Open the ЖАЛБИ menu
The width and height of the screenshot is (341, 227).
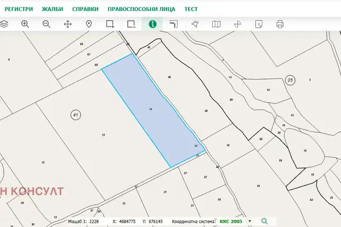coord(52,9)
